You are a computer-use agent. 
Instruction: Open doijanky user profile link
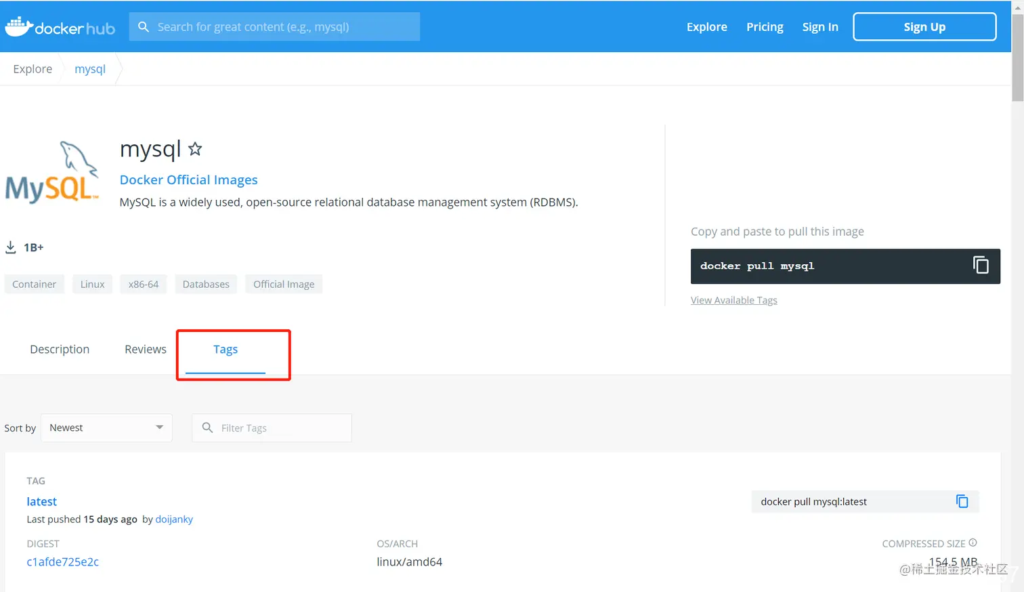pyautogui.click(x=174, y=520)
